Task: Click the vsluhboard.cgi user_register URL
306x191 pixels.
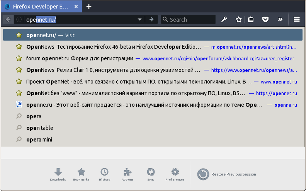Action: 218,59
